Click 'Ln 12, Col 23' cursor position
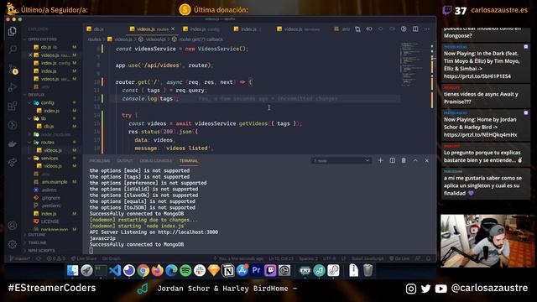Screen dimensions: 537x302 click(x=281, y=258)
